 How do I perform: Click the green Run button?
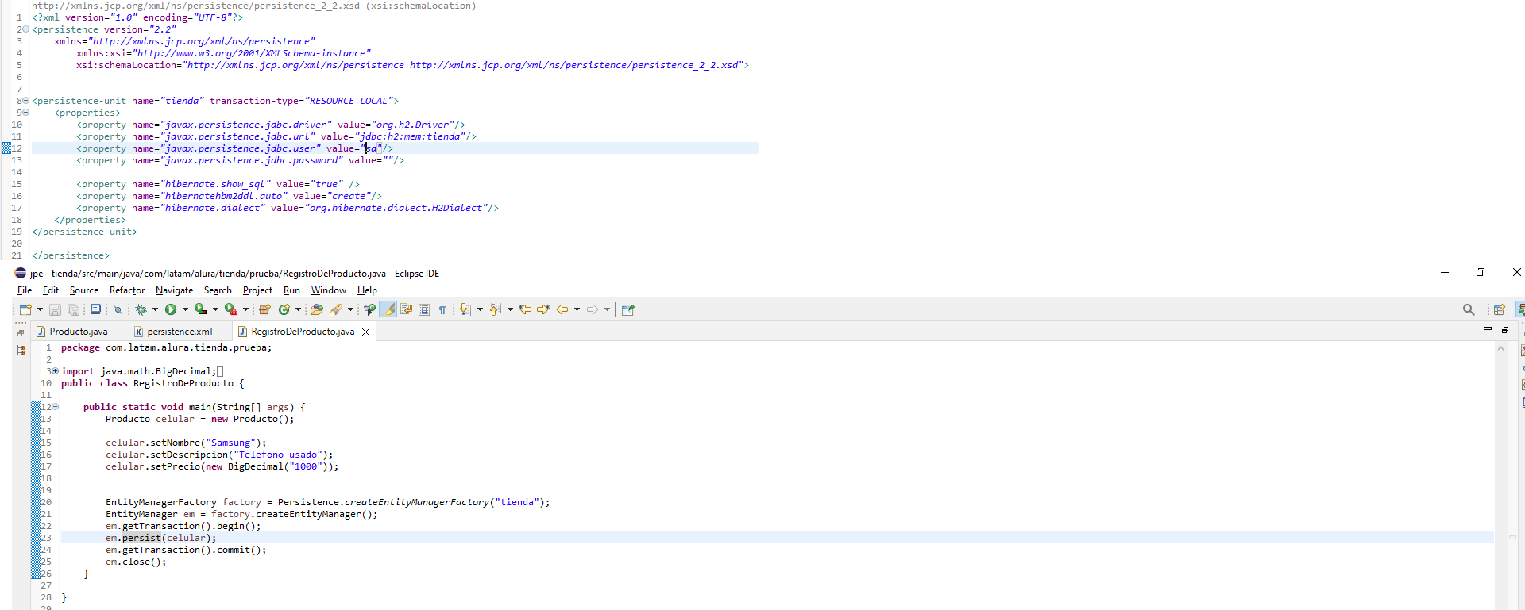171,309
